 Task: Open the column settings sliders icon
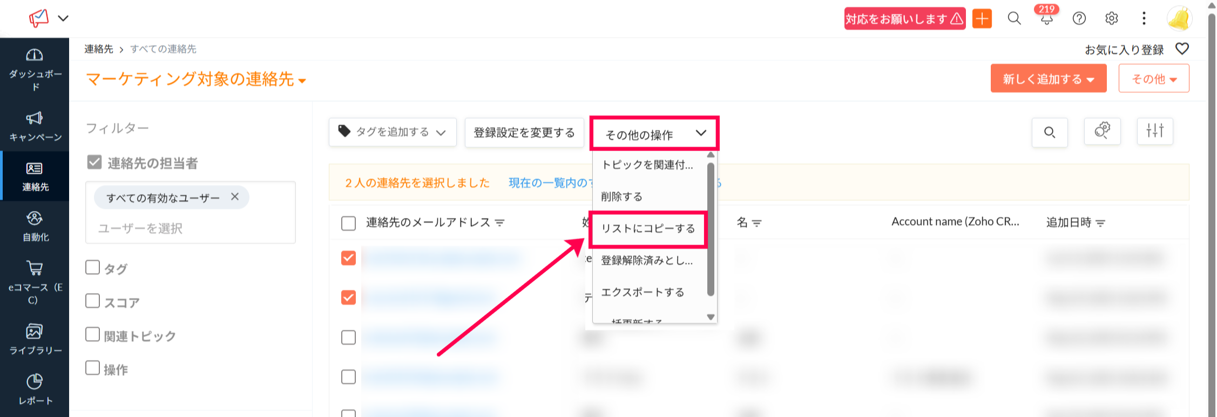tap(1155, 131)
